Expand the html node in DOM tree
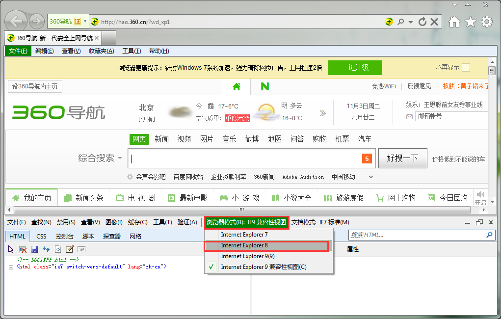This screenshot has width=501, height=319. (x=11, y=267)
